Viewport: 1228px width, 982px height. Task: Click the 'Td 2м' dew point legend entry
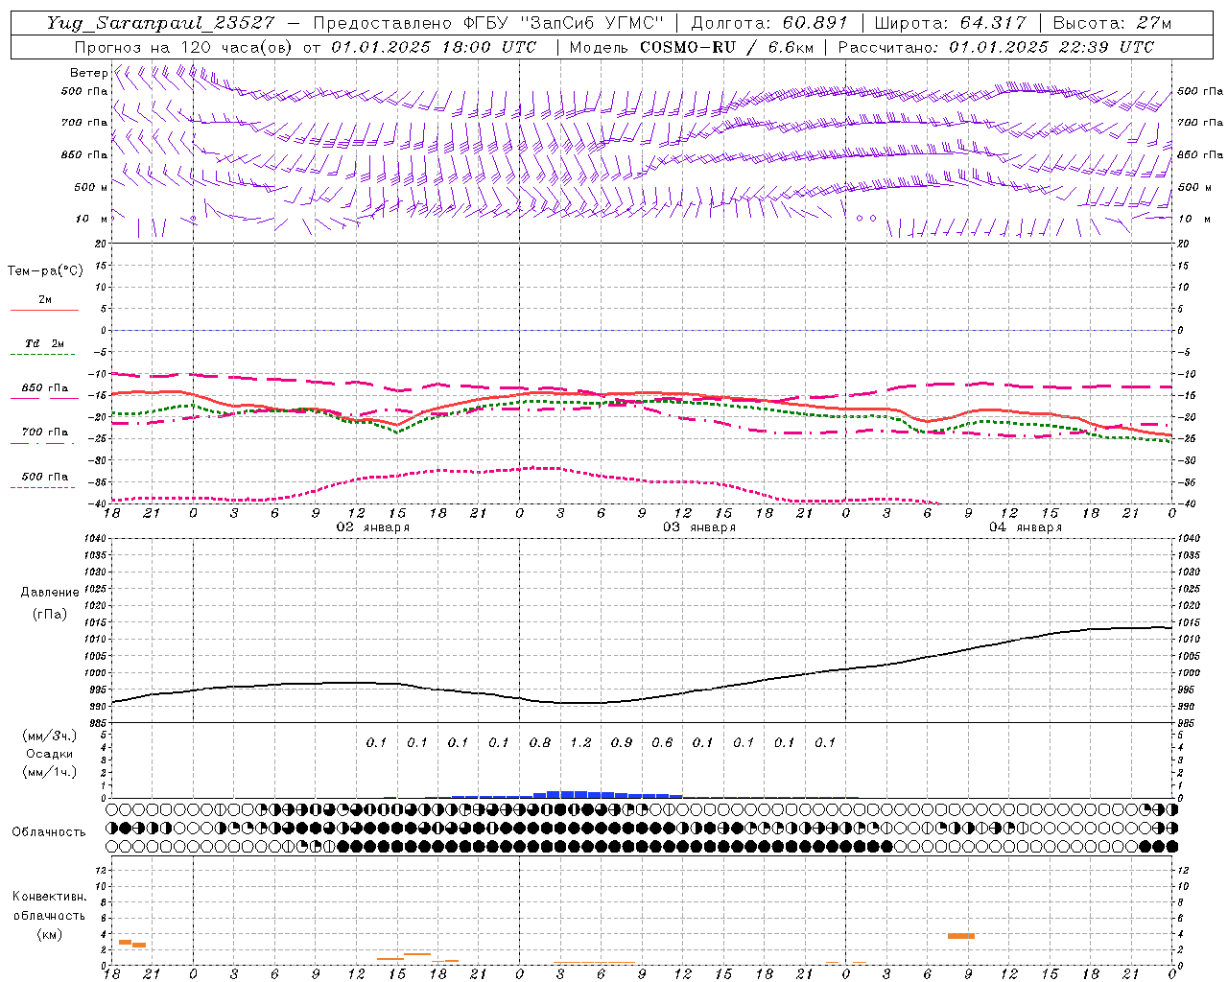tap(44, 343)
